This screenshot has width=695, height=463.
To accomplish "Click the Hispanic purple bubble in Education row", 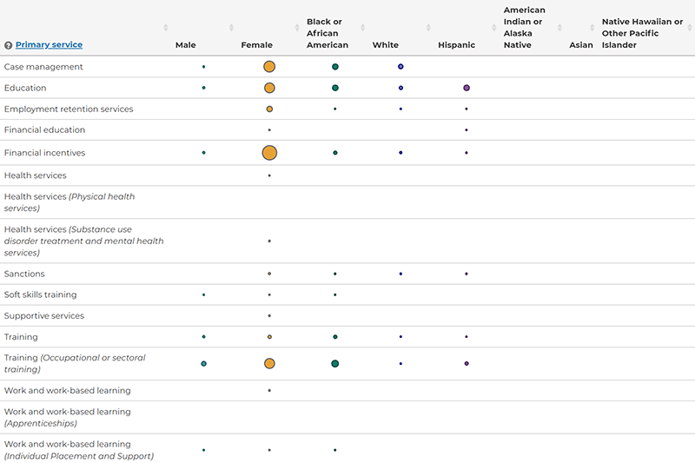I will click(467, 88).
